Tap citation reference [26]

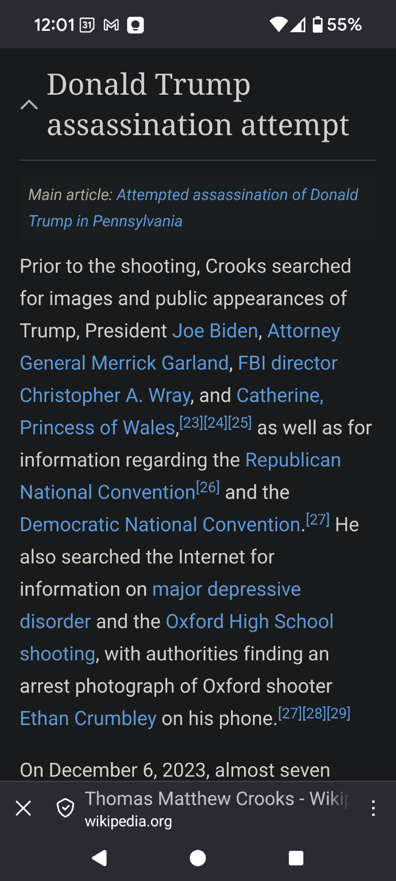208,487
